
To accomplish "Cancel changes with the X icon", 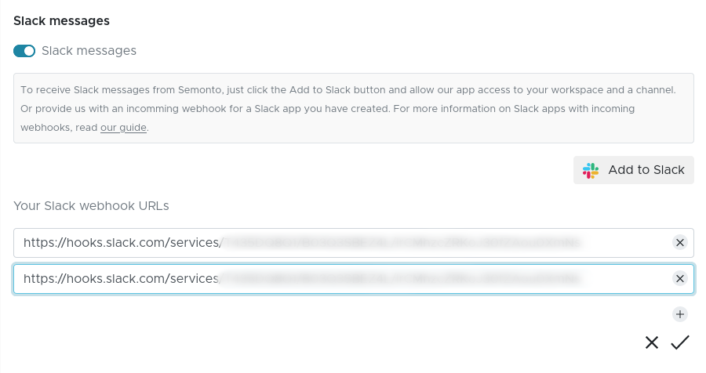I will pos(652,342).
